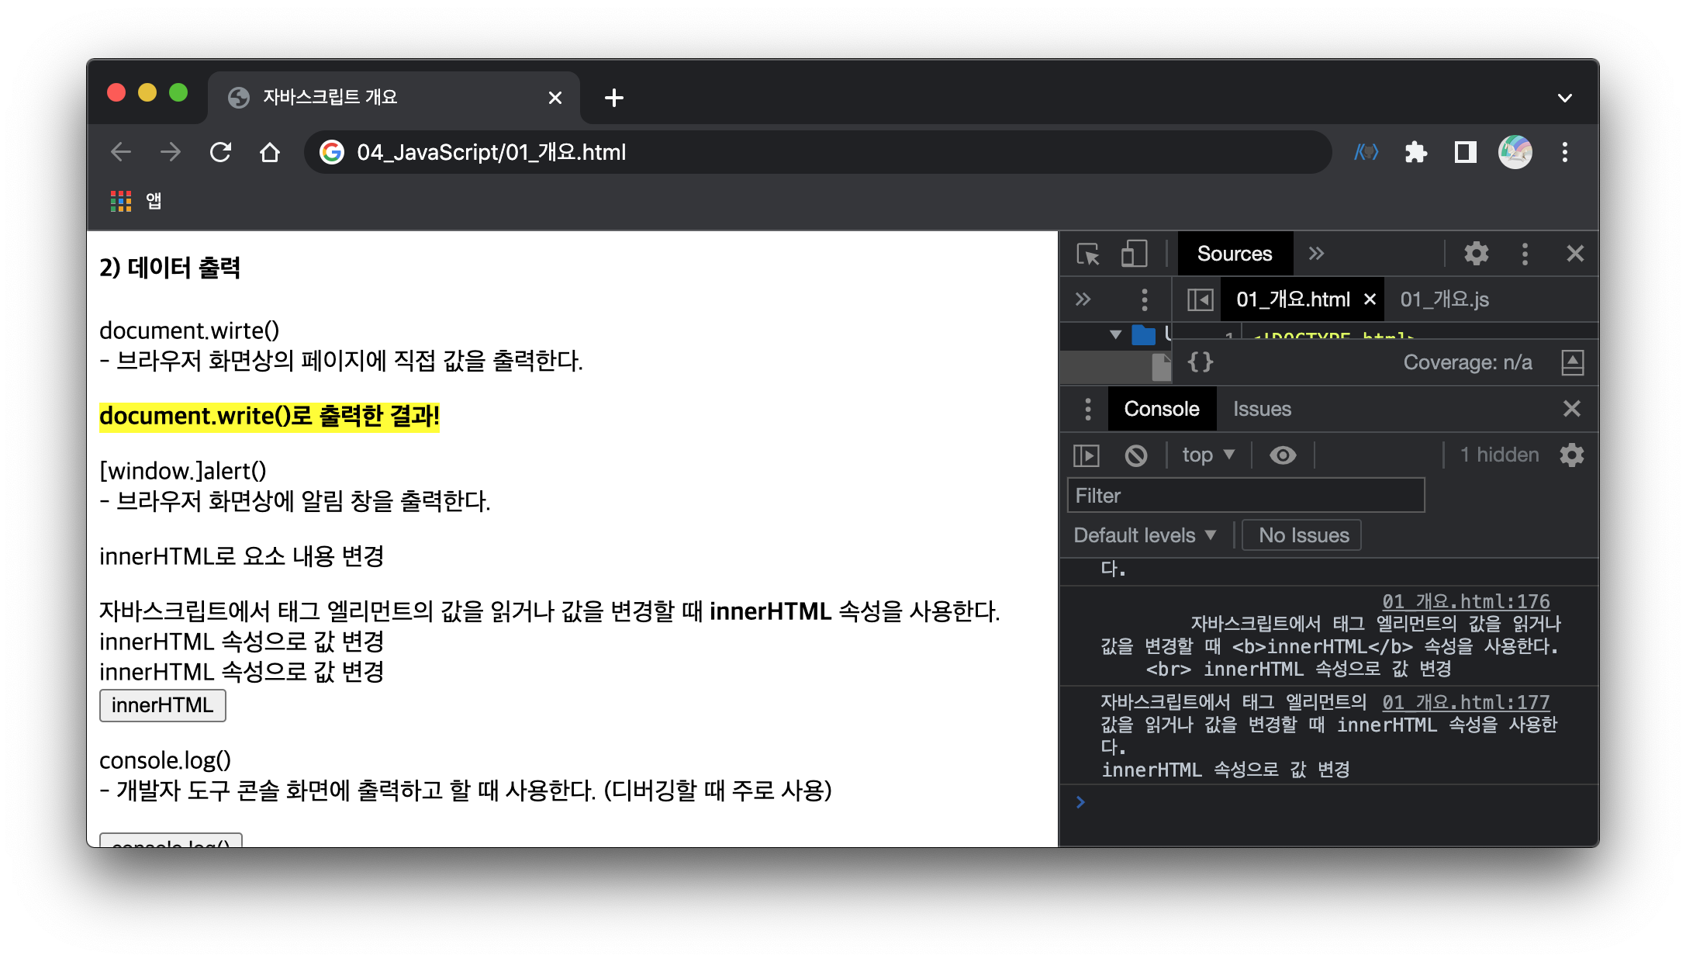Hide the Sources navigator pane
The width and height of the screenshot is (1686, 962).
(x=1200, y=299)
